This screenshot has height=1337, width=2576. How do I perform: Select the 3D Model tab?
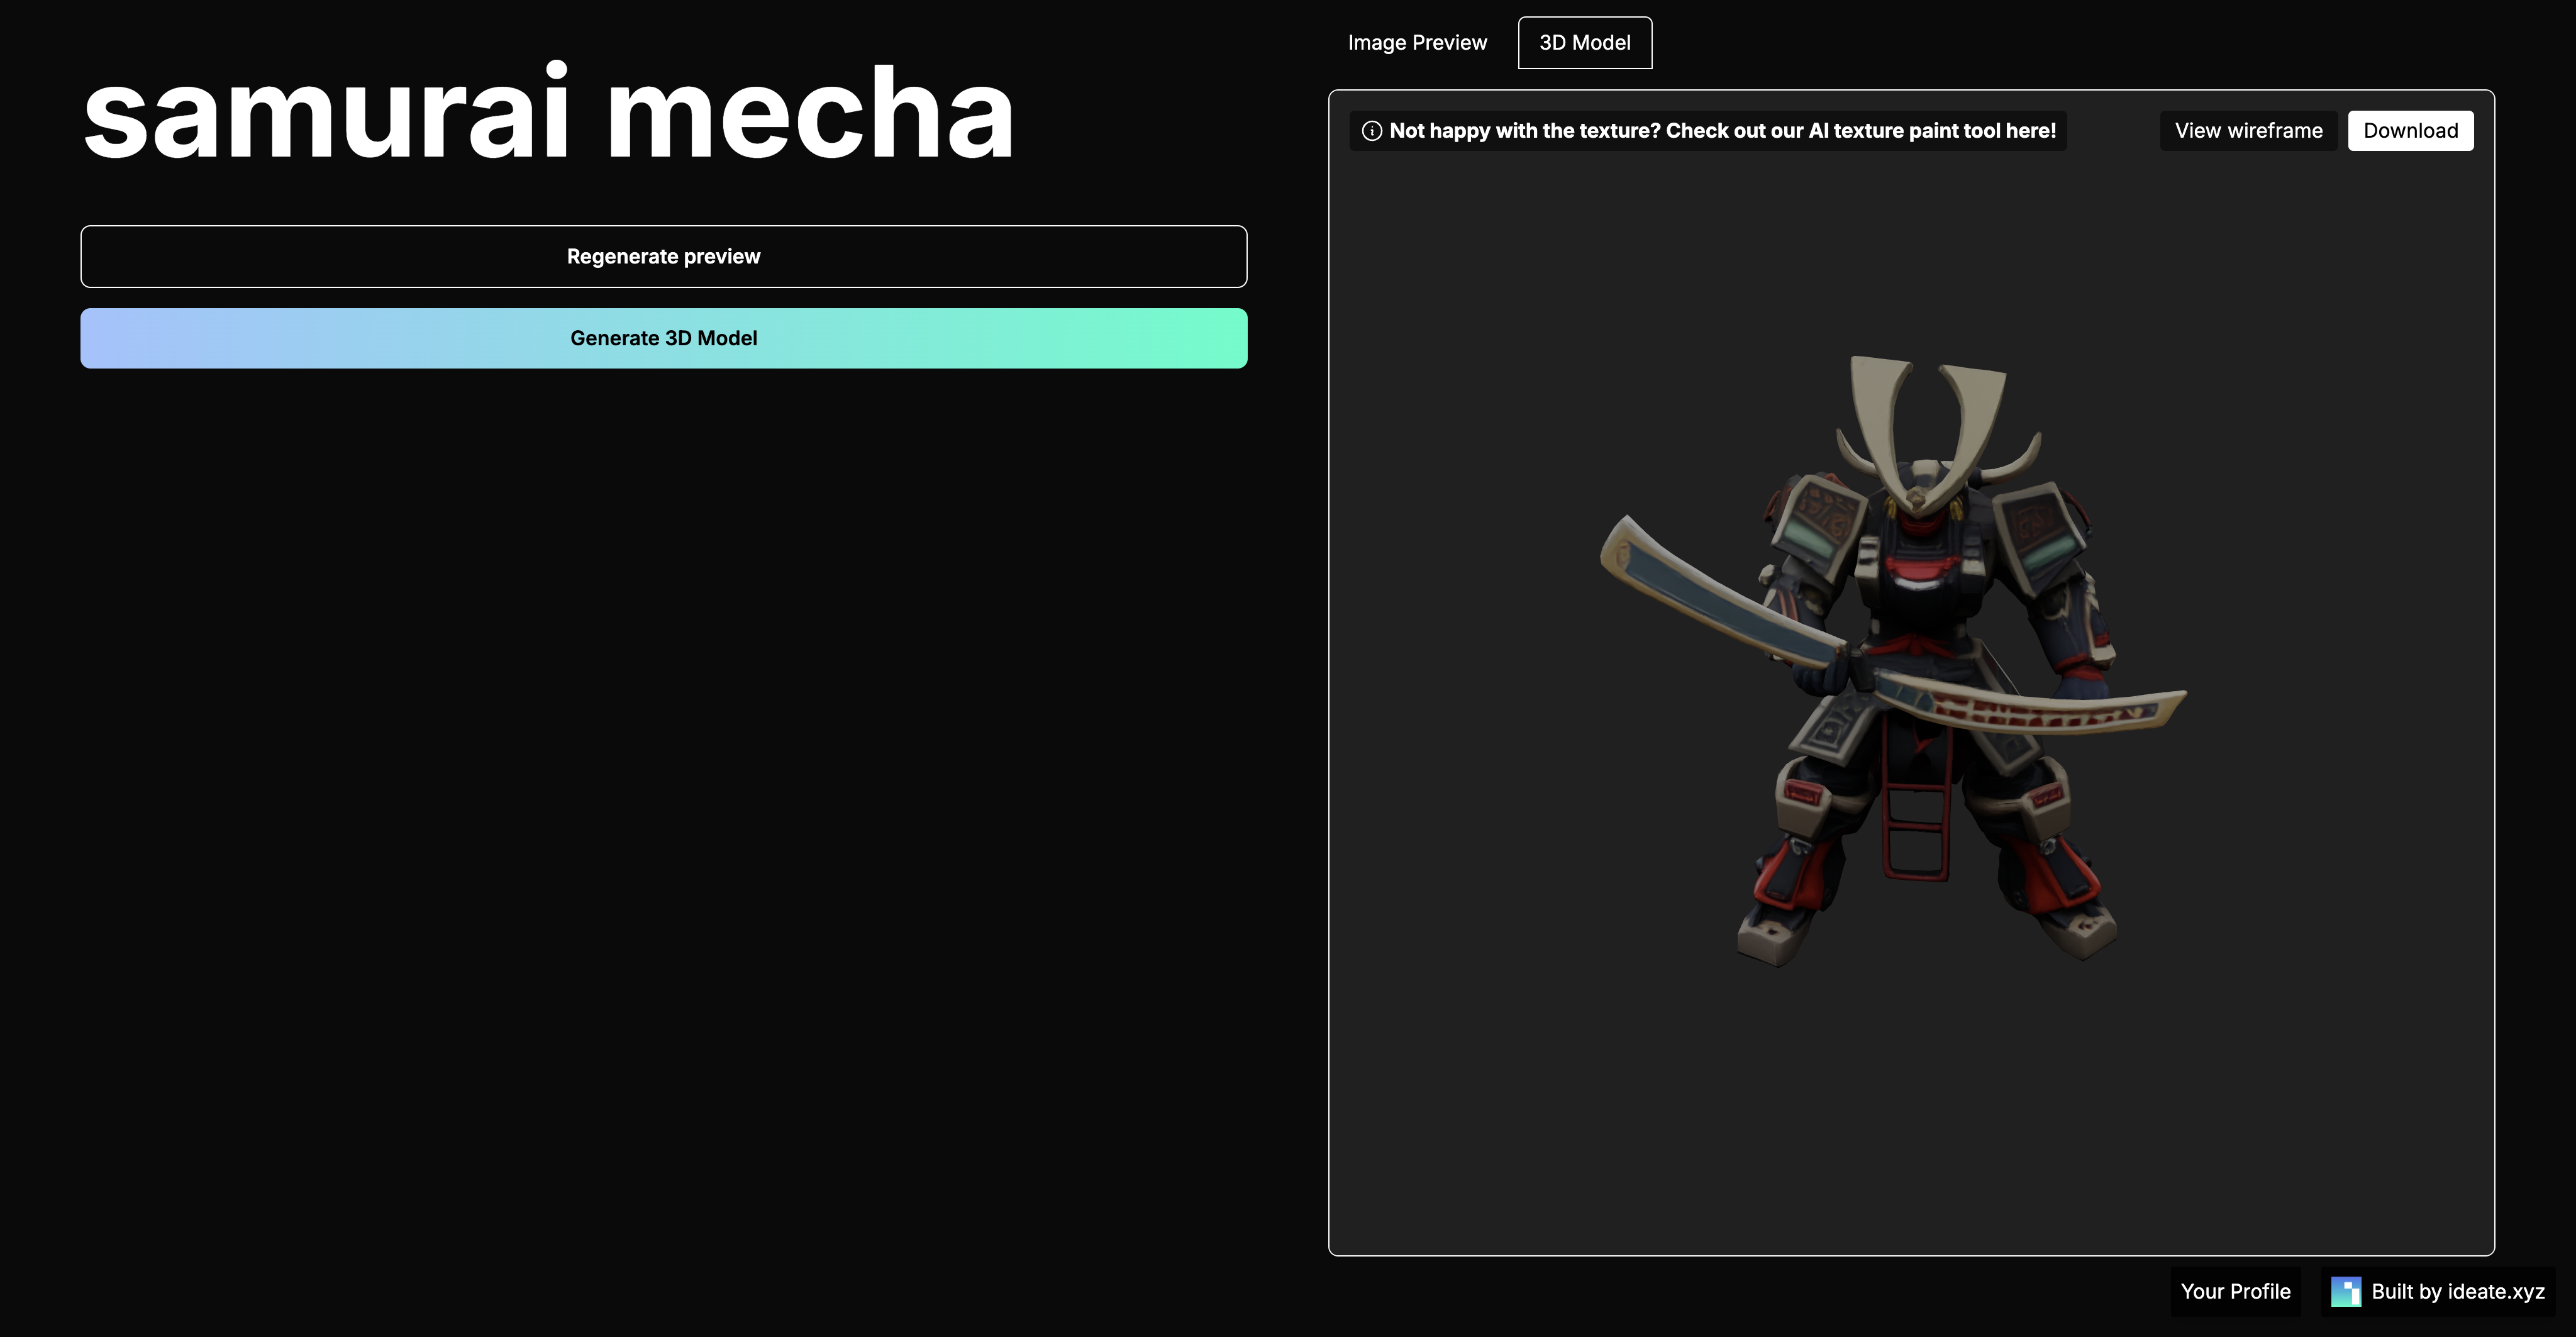(x=1584, y=43)
